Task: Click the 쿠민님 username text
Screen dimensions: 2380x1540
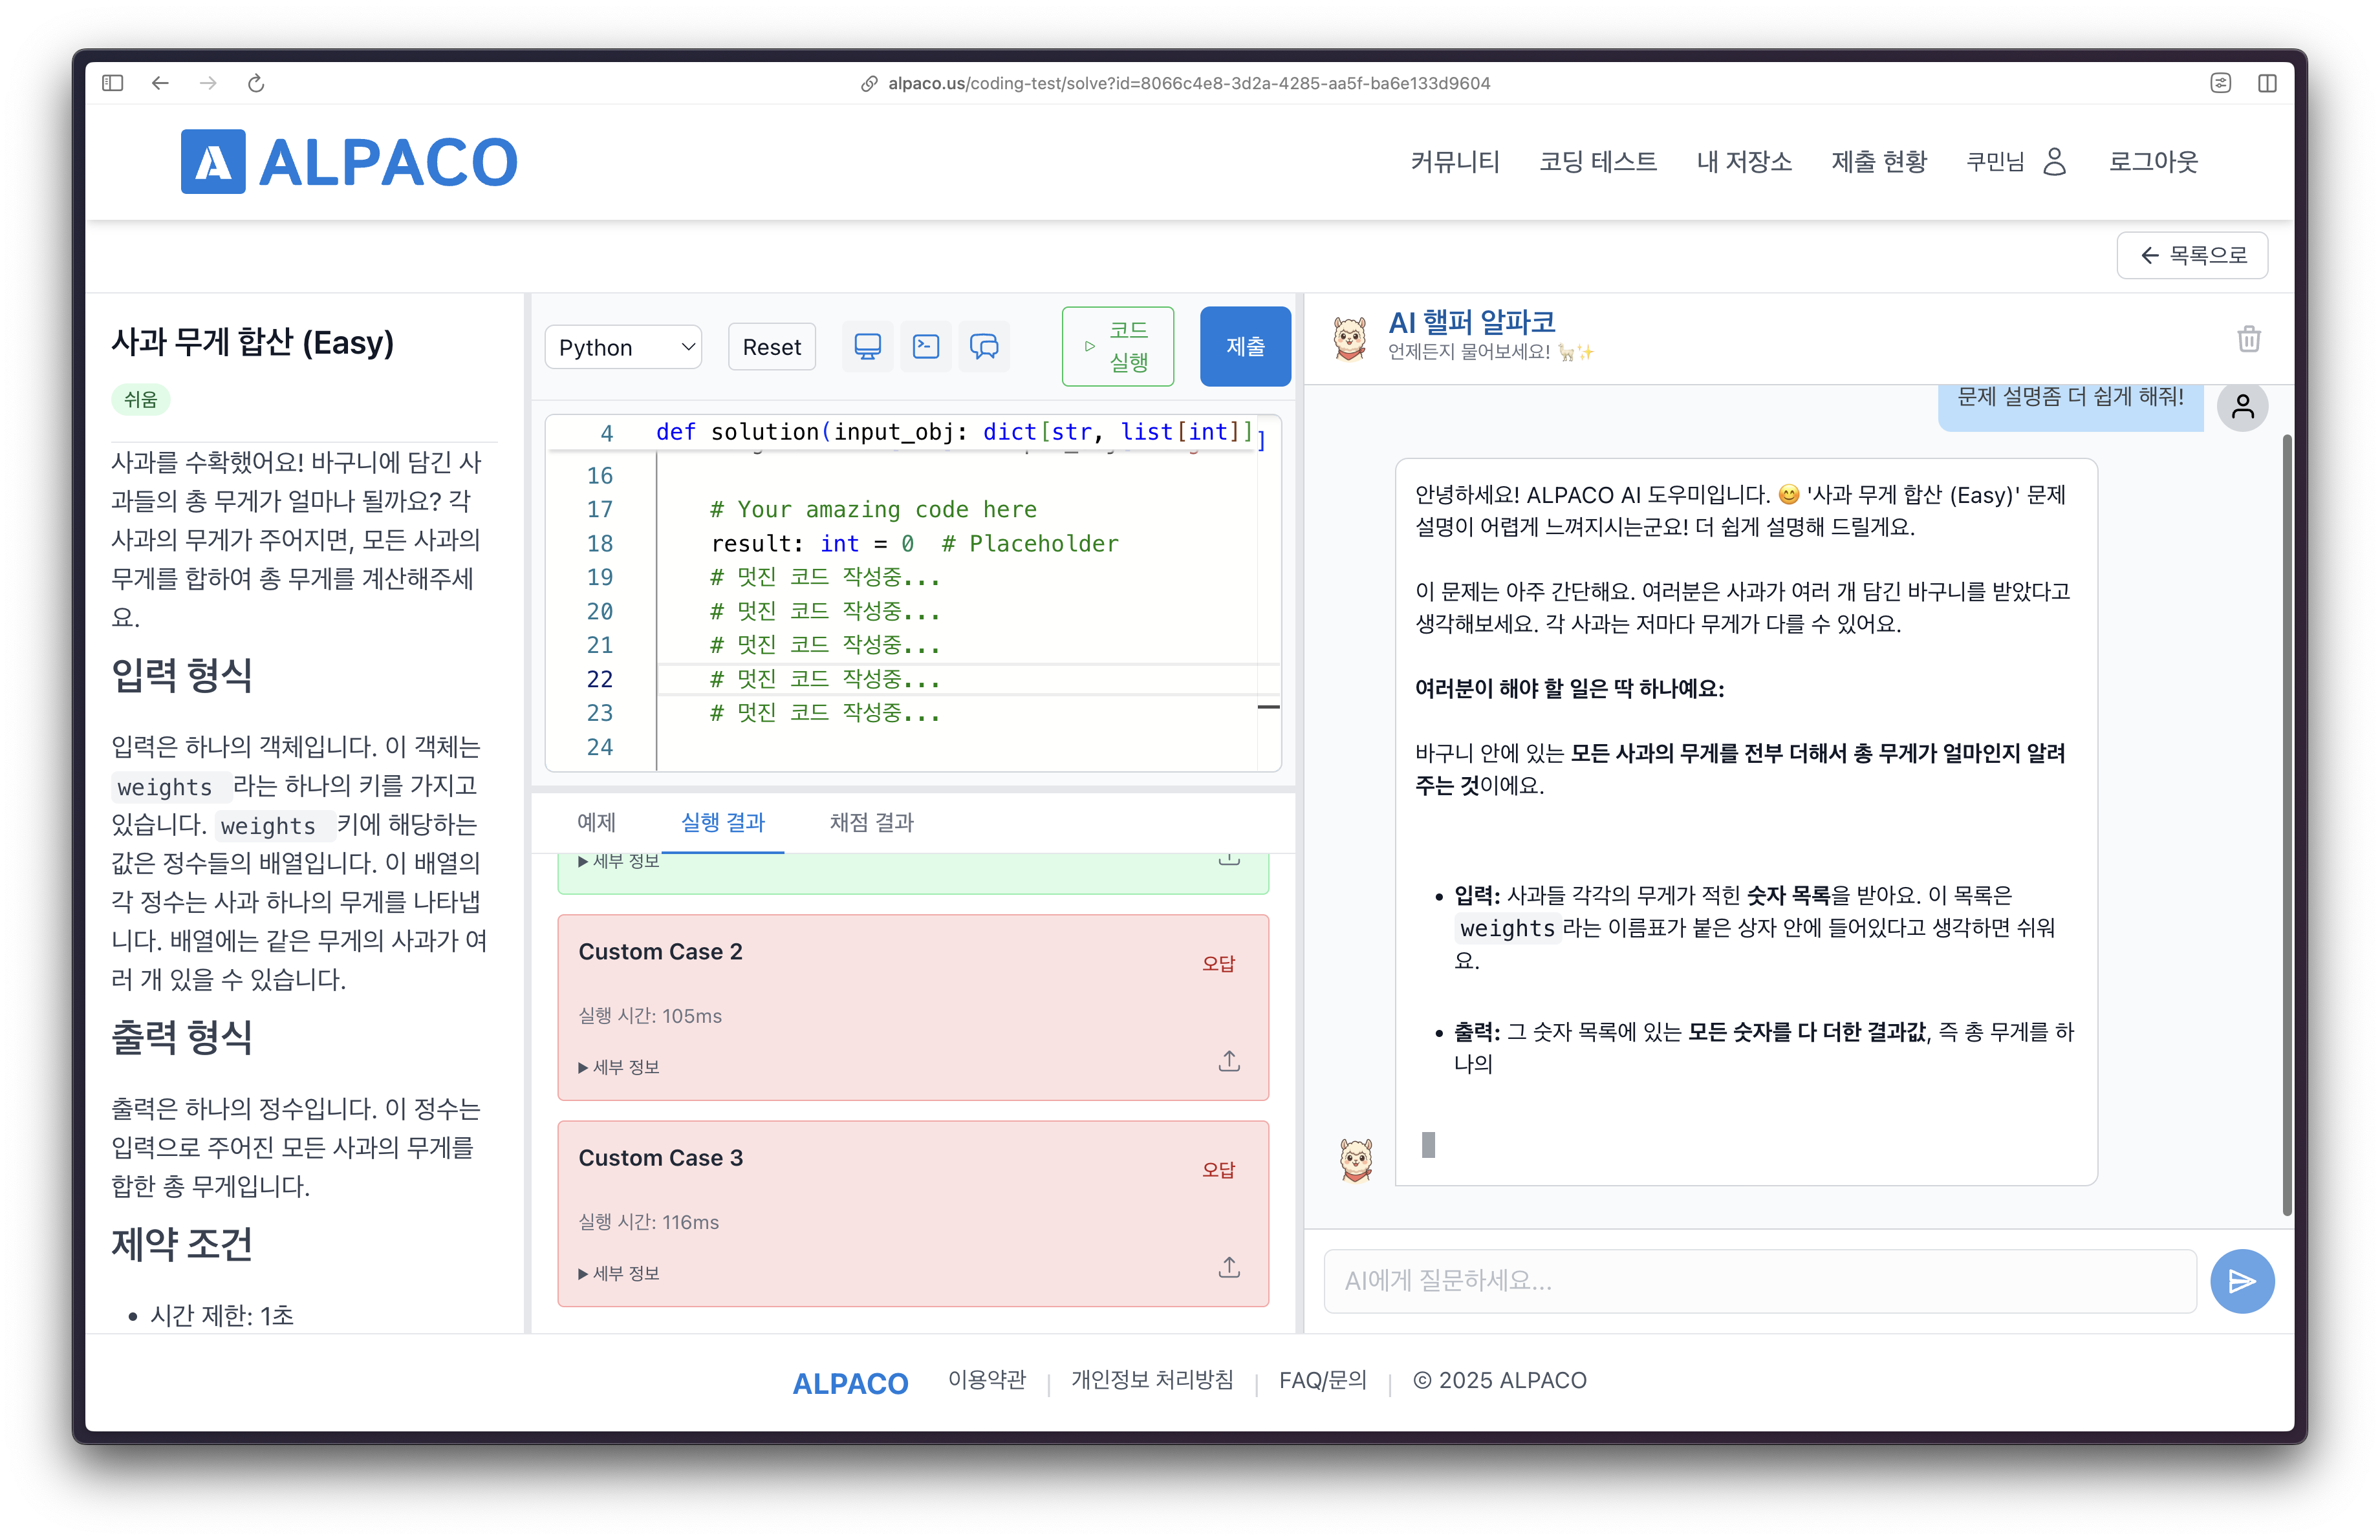Action: pyautogui.click(x=1996, y=162)
